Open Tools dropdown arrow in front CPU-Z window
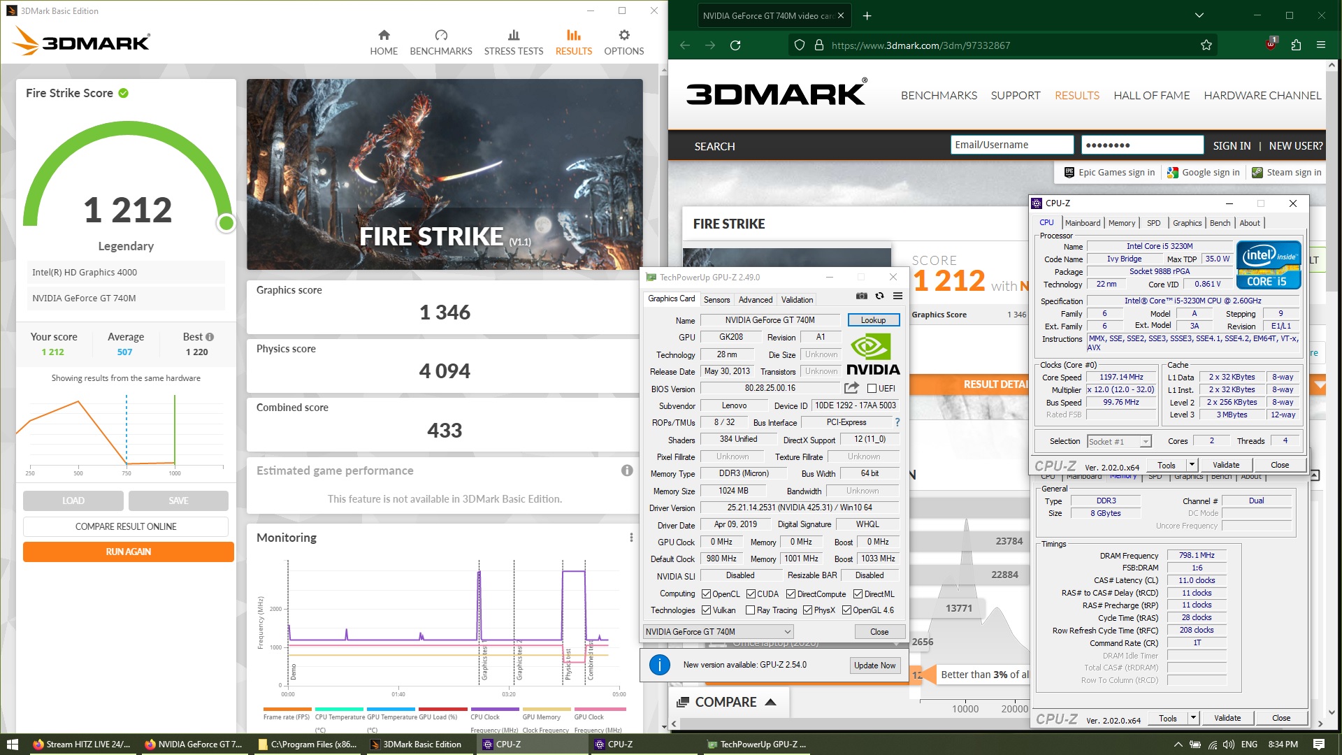The height and width of the screenshot is (755, 1342). 1192,465
